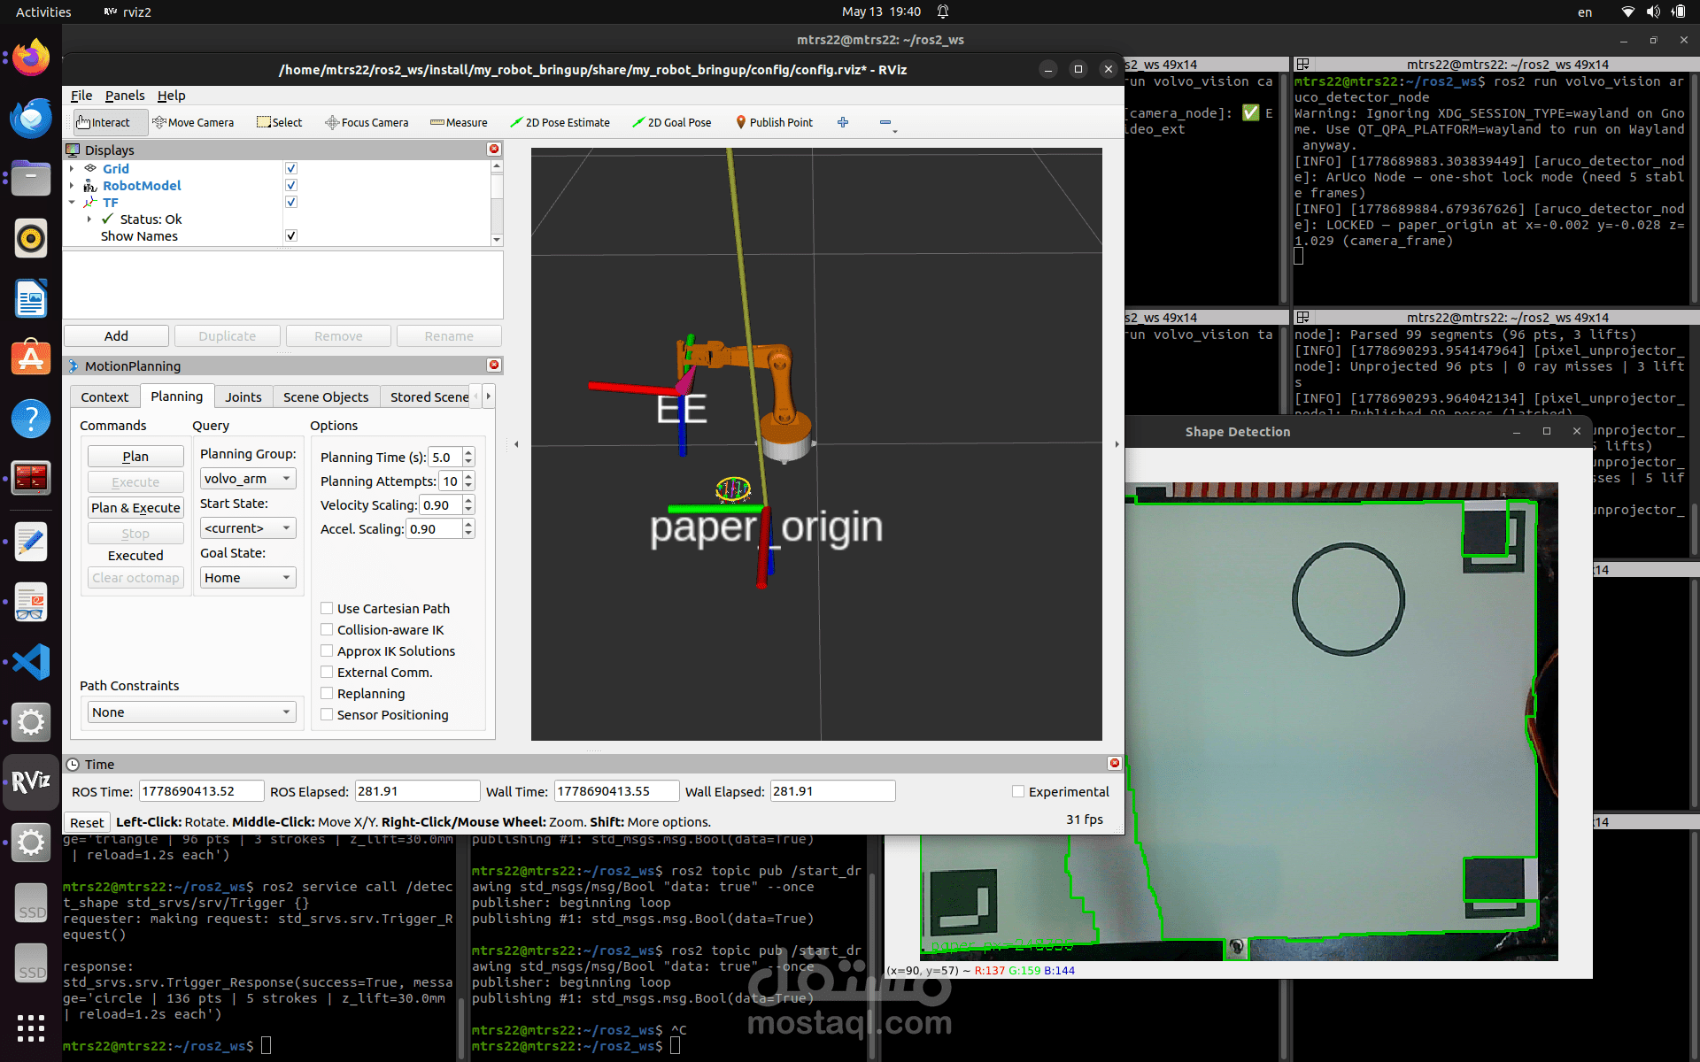Click the Plan & Execute button

(x=135, y=508)
